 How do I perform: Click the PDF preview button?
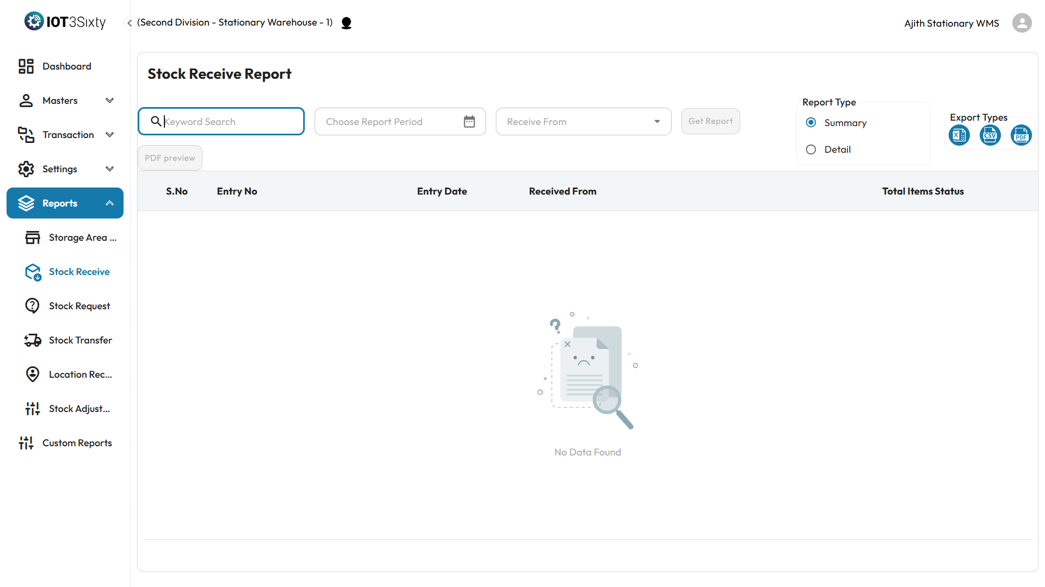click(170, 158)
